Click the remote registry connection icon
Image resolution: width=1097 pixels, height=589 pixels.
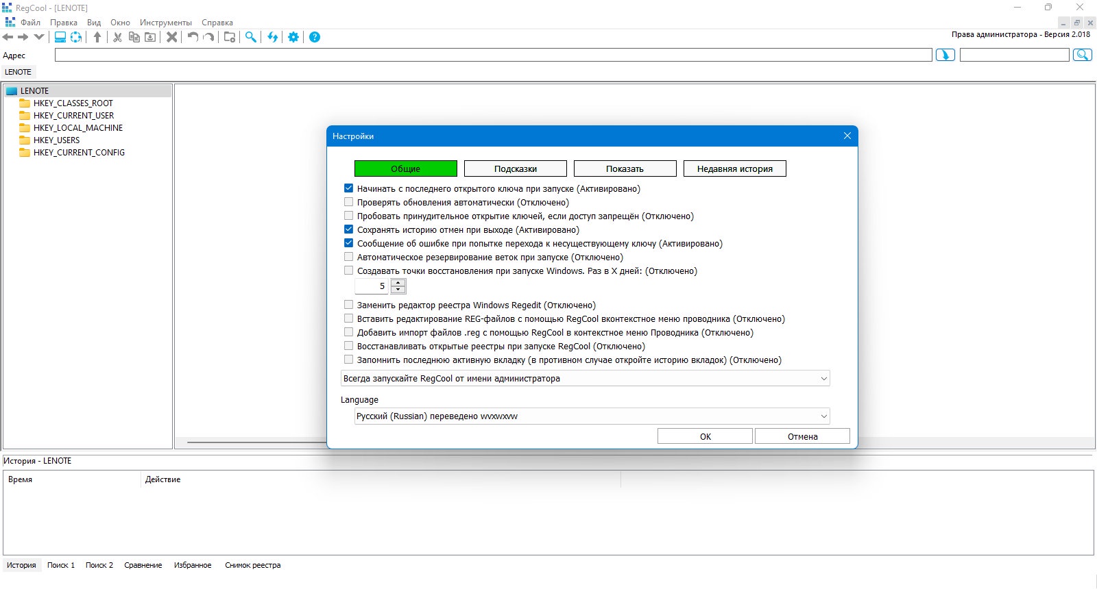[76, 37]
